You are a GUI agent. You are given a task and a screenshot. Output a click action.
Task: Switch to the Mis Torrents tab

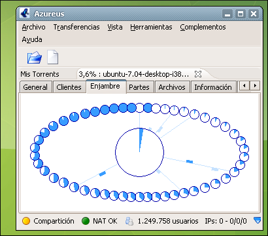pyautogui.click(x=40, y=74)
